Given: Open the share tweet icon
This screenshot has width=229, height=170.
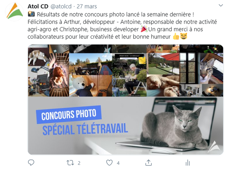Looking at the screenshot, I should click(x=149, y=163).
